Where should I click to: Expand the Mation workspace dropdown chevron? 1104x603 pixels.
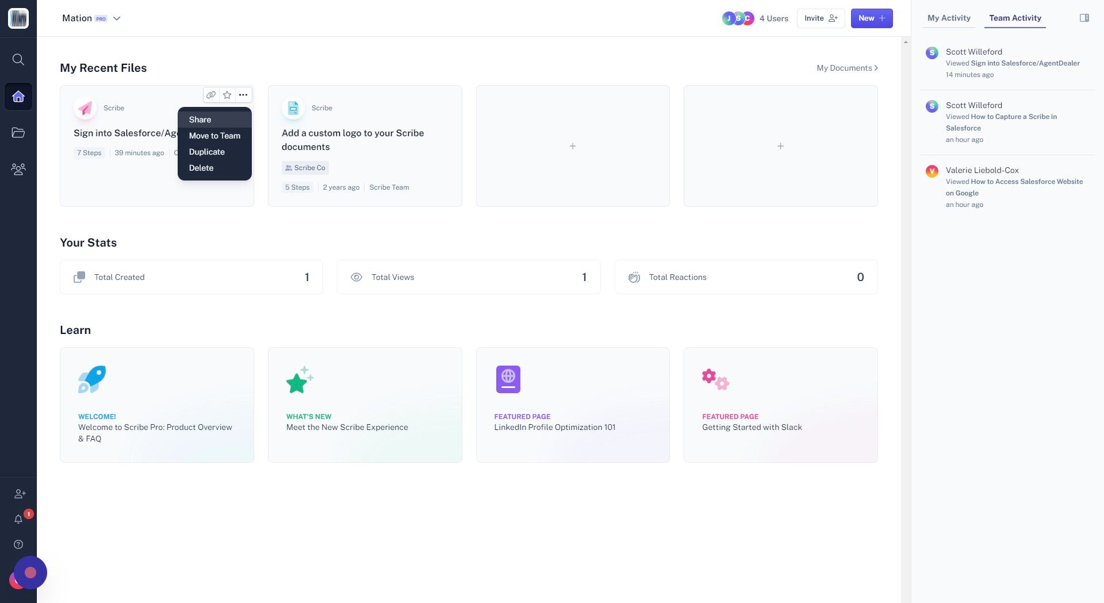click(x=117, y=18)
